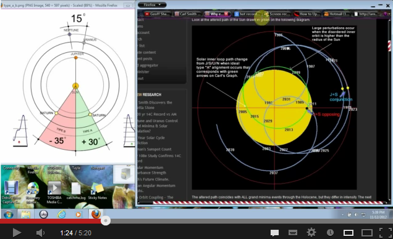The image size is (393, 239).
Task: Click the Watch Later clock icon
Action: click(330, 233)
